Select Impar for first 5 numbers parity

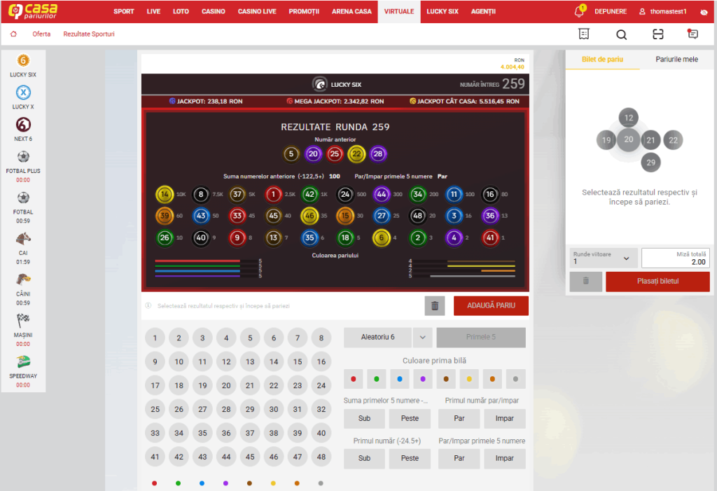pos(504,459)
